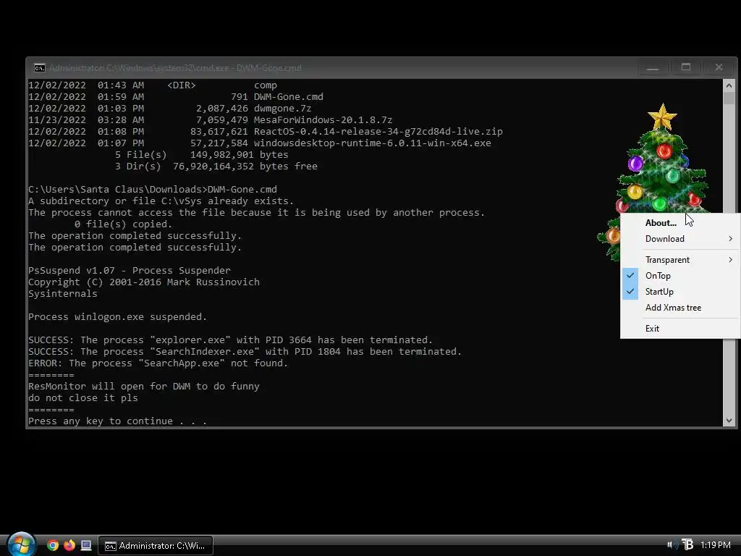Toggle the StartUp checked option
This screenshot has height=556, width=741.
[x=659, y=292]
